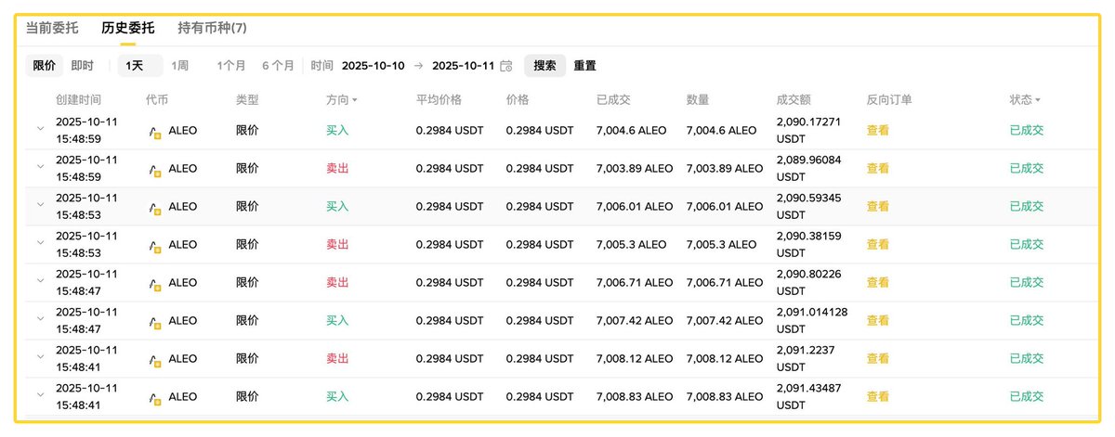1115x437 pixels.
Task: Click the ALEO coin icon in the 7,004.6 ALEO row
Action: (x=155, y=131)
